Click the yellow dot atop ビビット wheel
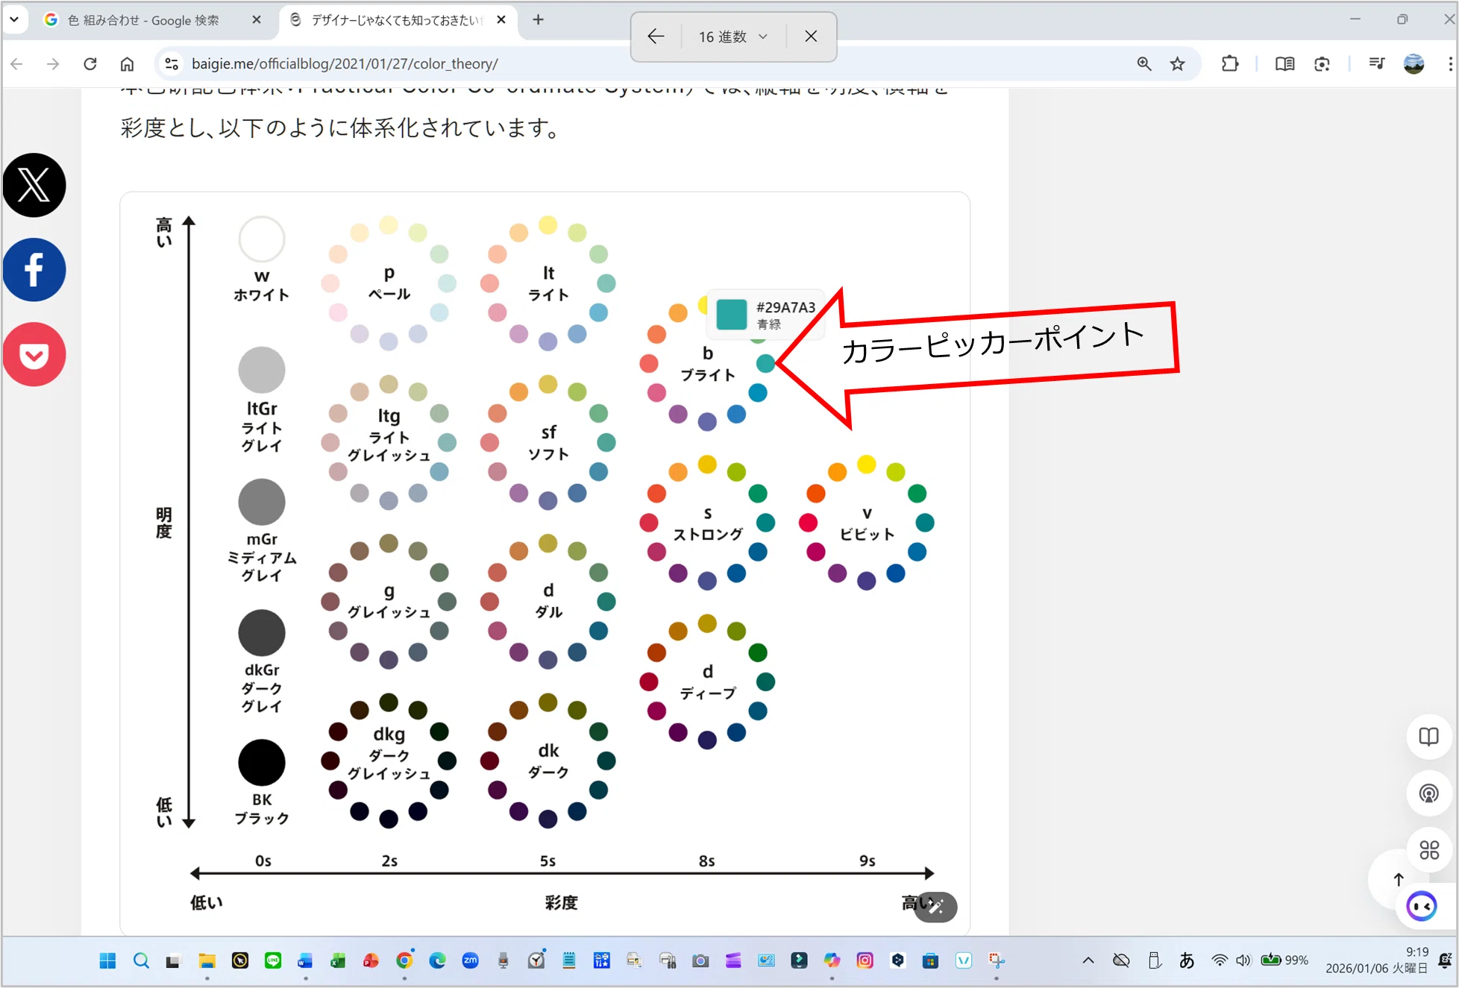 point(866,464)
